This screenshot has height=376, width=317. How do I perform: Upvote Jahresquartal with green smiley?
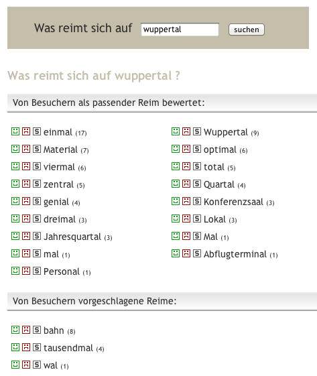click(x=15, y=236)
